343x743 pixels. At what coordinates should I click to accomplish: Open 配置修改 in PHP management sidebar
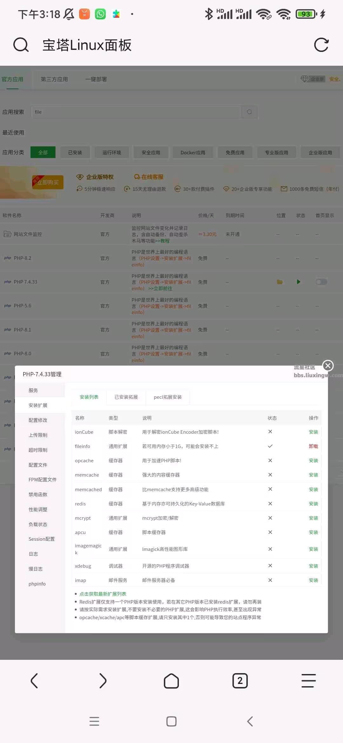pyautogui.click(x=40, y=420)
